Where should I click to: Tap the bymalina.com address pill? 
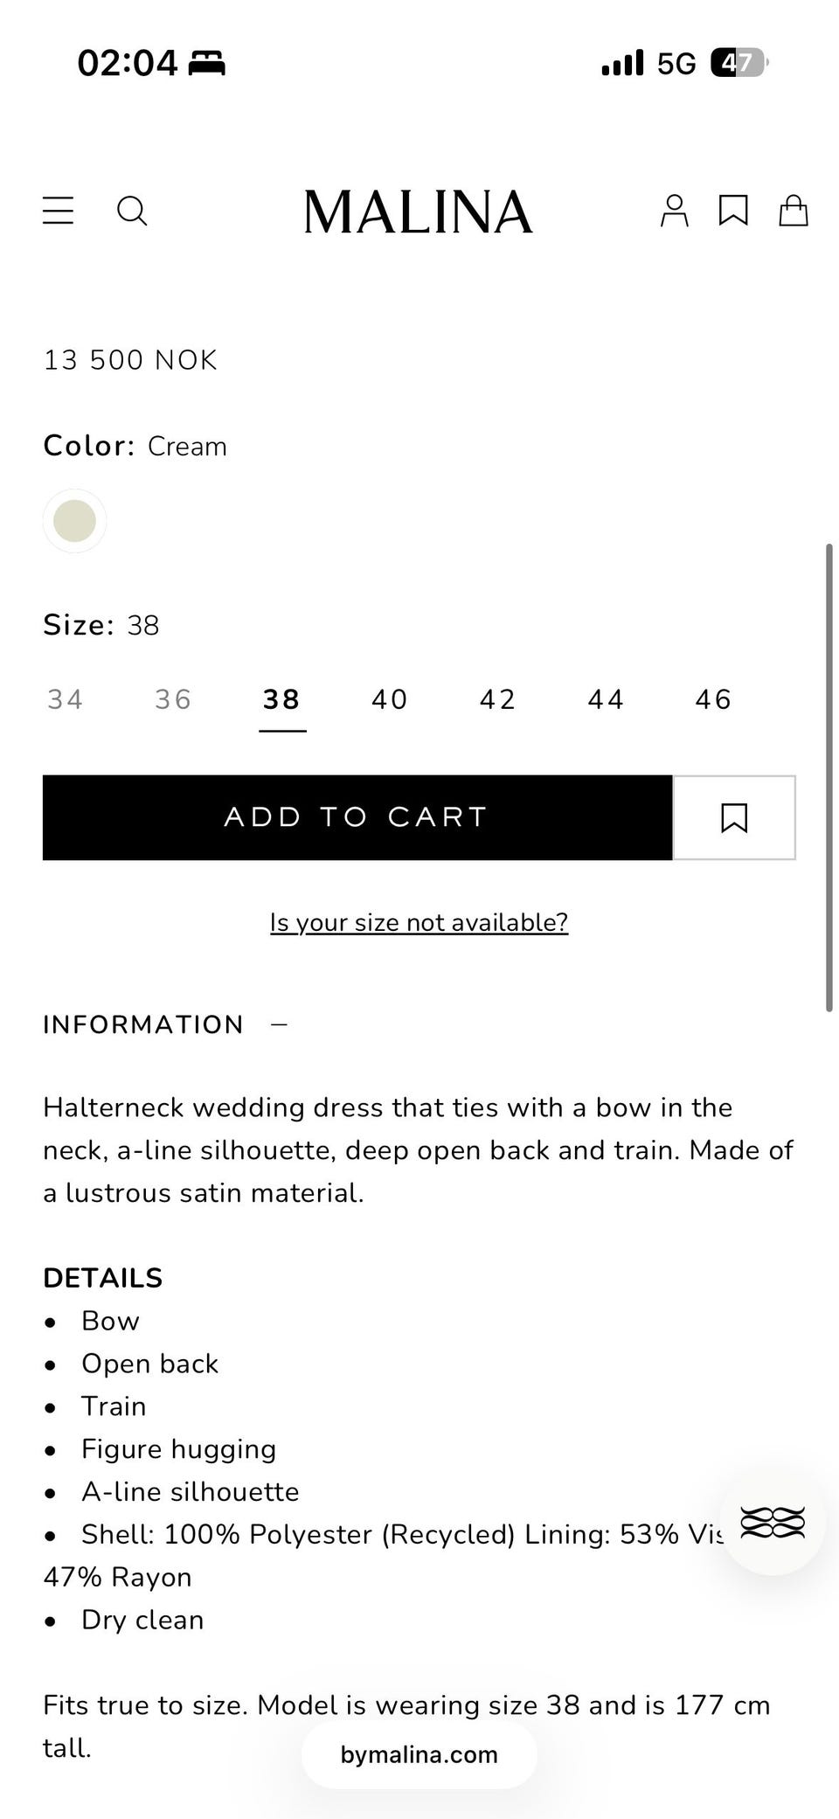(x=419, y=1754)
